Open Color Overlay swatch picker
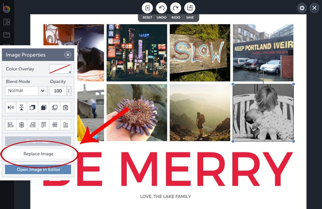Screen dimensions: 322x209 tap(60, 69)
